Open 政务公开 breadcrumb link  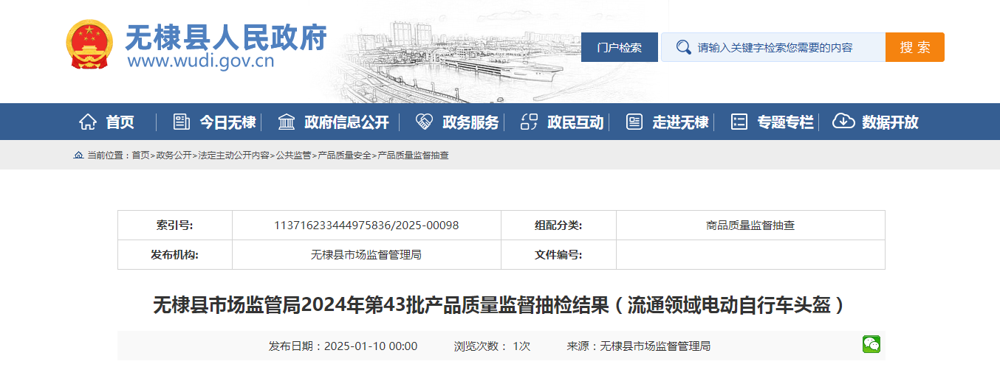point(174,155)
